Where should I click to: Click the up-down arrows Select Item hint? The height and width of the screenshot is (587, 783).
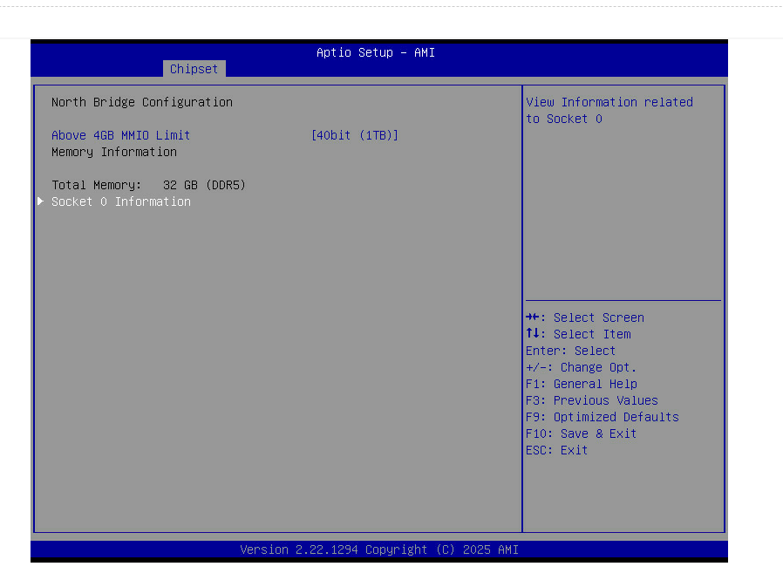[578, 334]
